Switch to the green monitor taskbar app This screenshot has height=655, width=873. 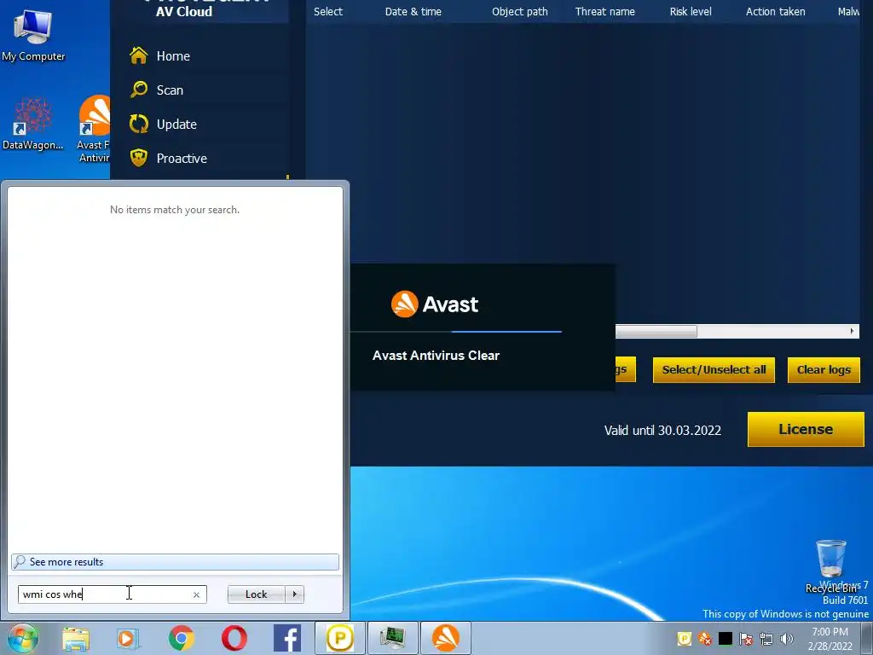pos(394,638)
